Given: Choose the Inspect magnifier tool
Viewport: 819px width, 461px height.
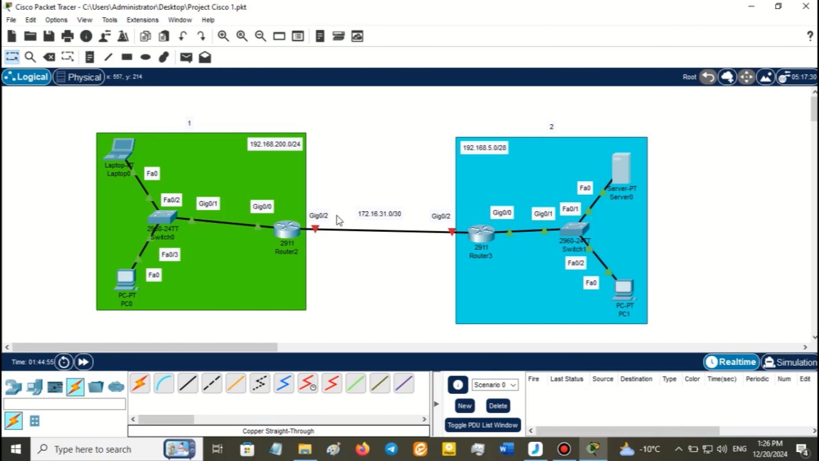Looking at the screenshot, I should click(x=30, y=57).
